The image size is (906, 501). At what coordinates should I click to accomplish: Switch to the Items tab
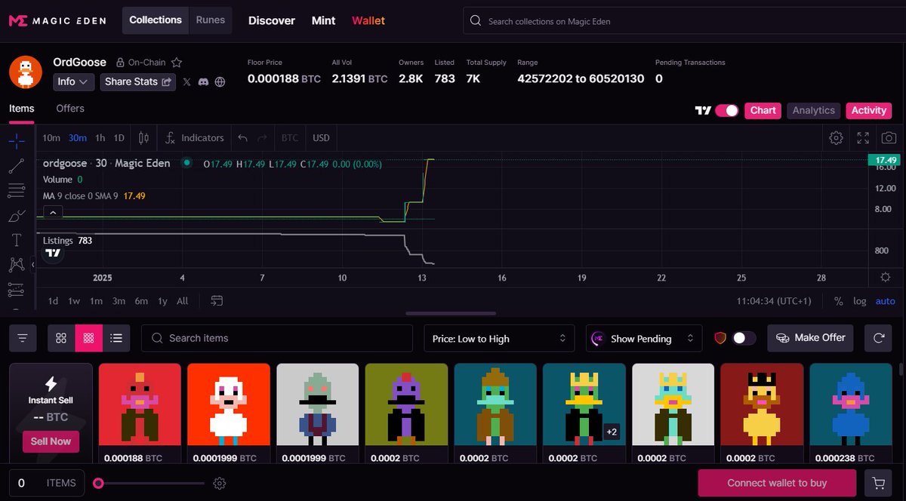pos(21,109)
